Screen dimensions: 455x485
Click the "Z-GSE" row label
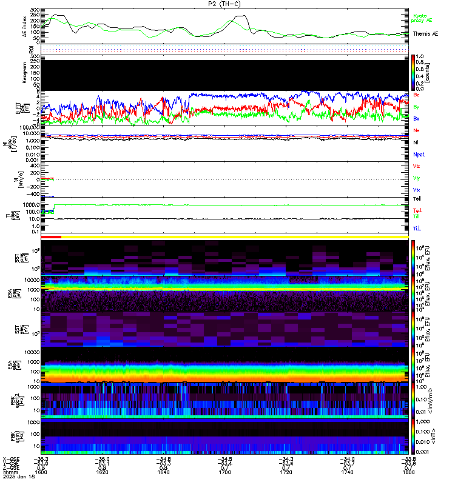pos(11,467)
